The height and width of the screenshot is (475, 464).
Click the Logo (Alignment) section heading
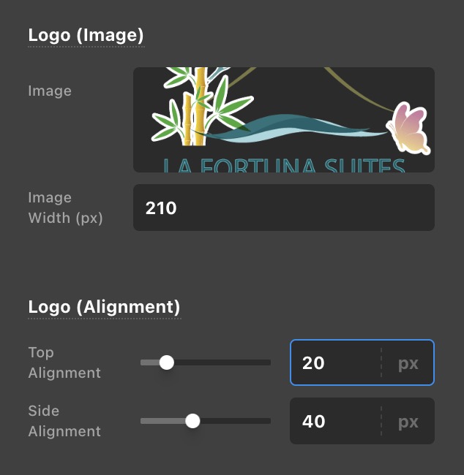tap(104, 306)
